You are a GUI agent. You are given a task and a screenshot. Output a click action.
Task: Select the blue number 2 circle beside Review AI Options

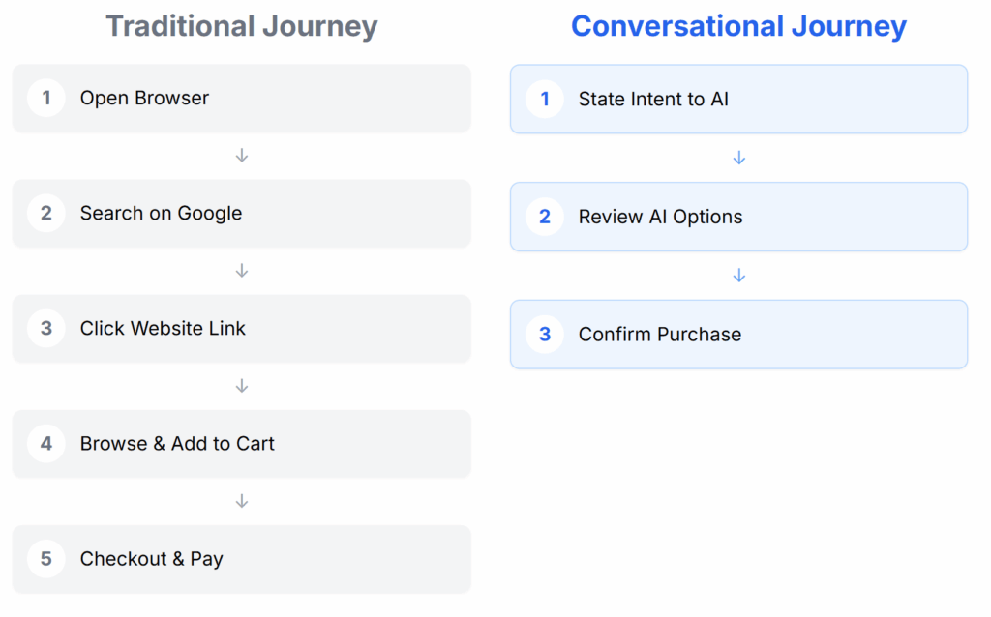coord(545,217)
